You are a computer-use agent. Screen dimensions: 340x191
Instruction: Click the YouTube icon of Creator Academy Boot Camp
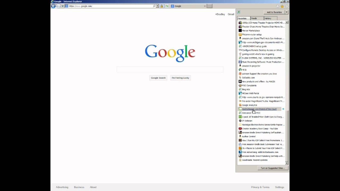[240, 129]
